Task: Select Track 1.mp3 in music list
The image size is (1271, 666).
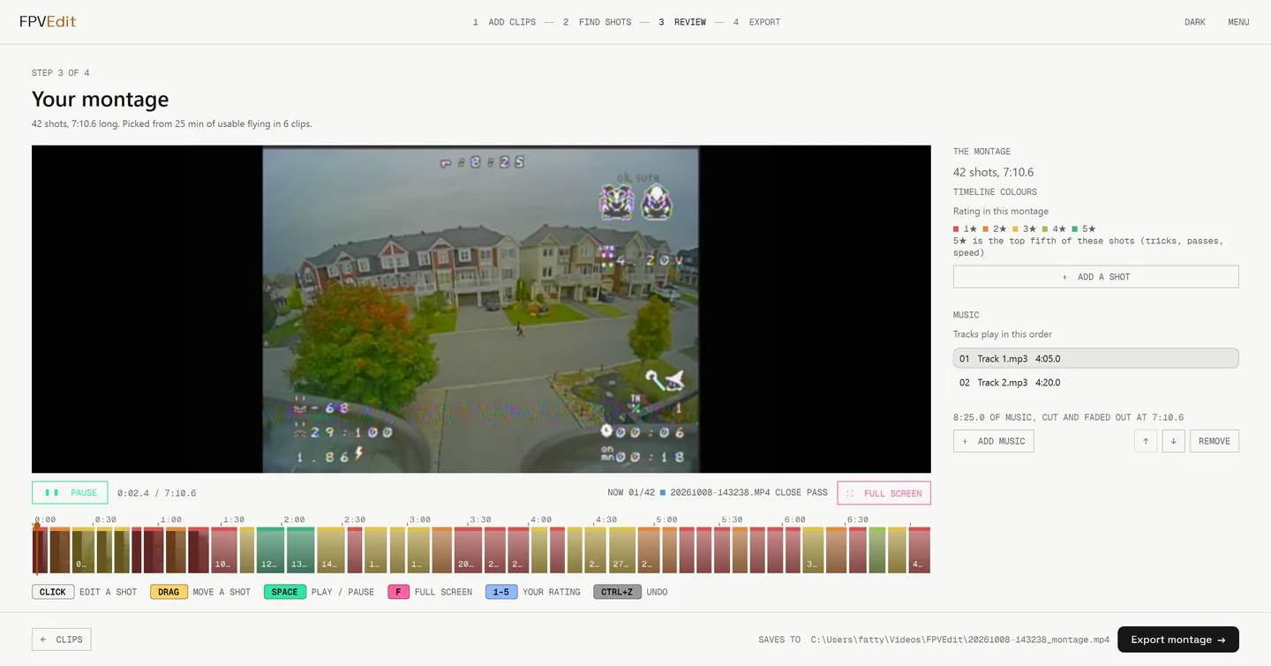Action: pyautogui.click(x=1095, y=358)
